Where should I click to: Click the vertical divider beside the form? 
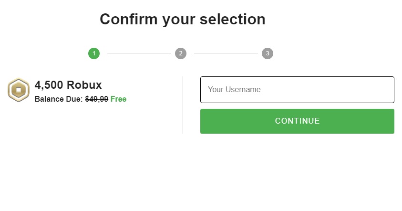(183, 105)
